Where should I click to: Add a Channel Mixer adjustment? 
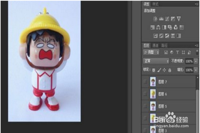[x=176, y=27]
